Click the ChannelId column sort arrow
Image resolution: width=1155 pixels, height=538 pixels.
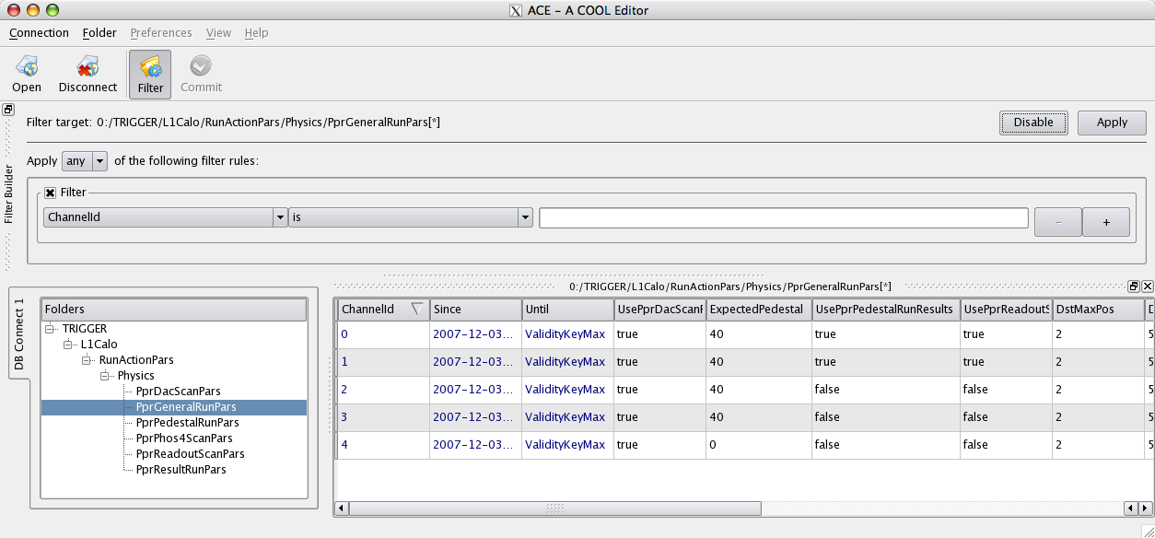click(417, 309)
